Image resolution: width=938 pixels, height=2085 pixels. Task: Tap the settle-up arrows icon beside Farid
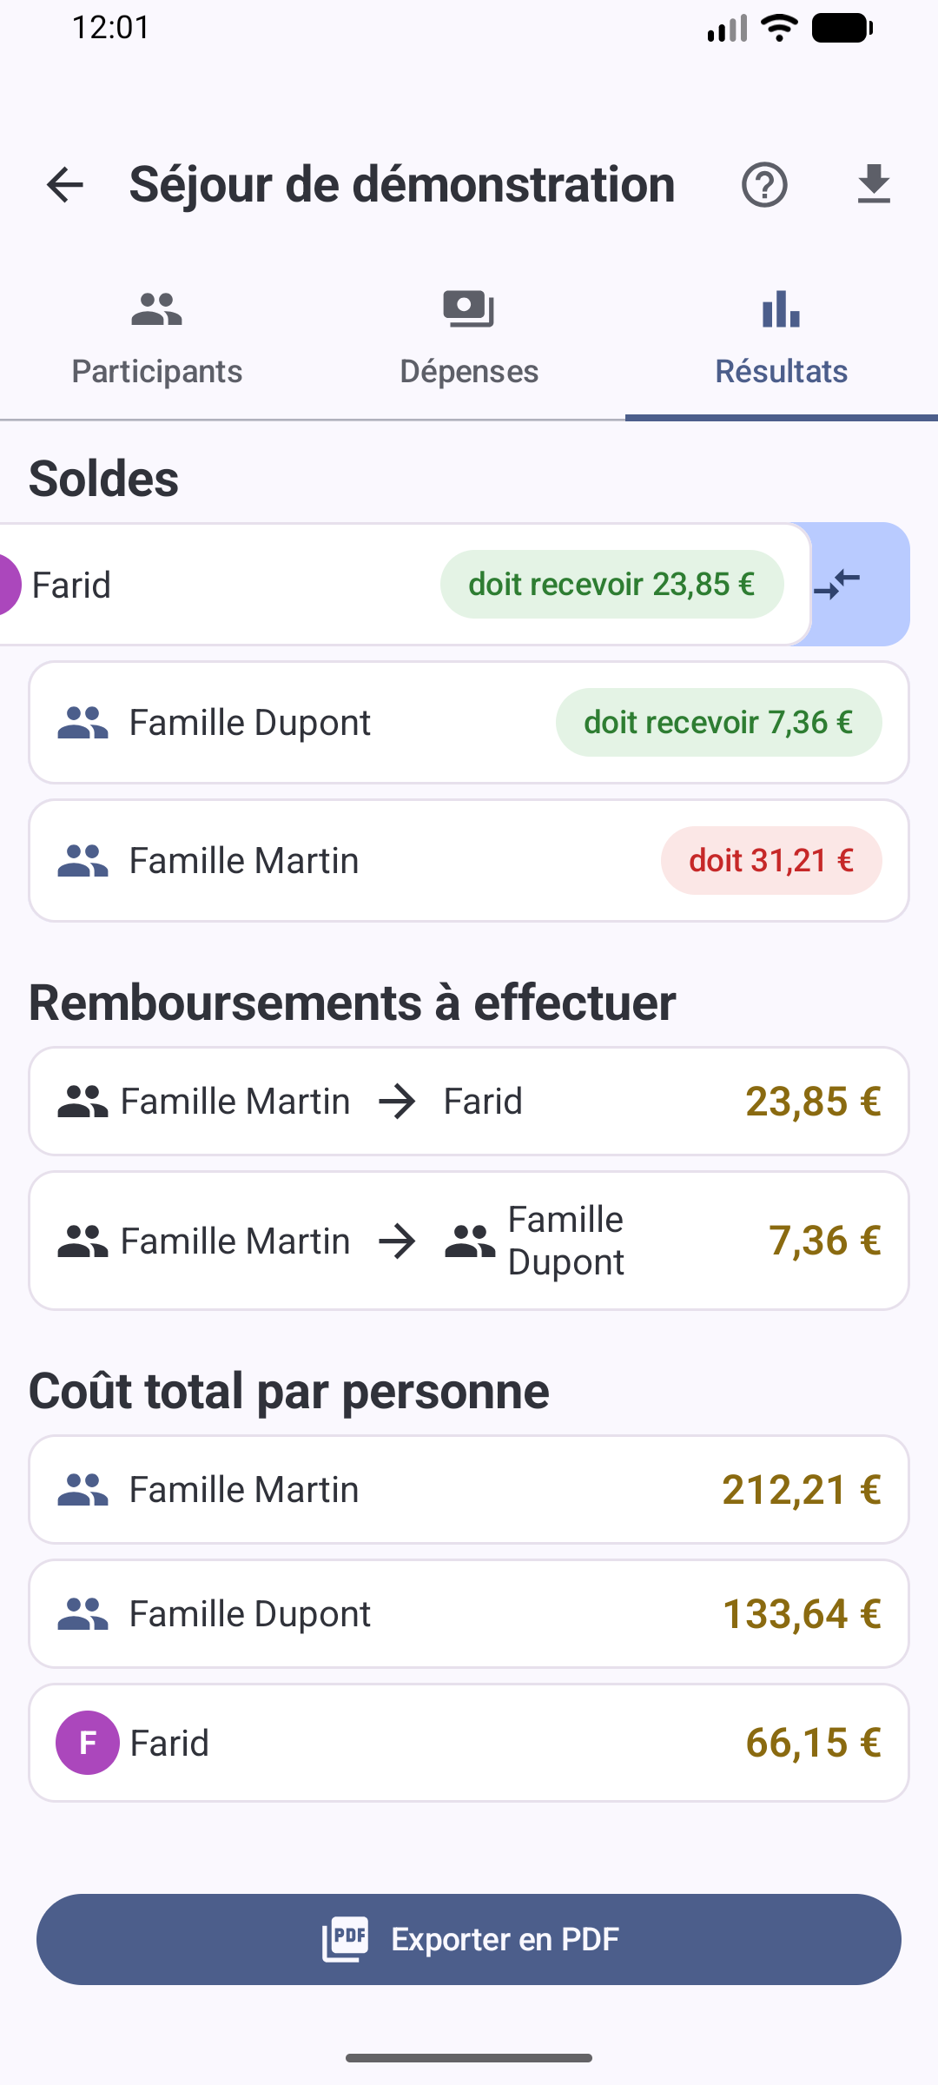click(x=837, y=584)
